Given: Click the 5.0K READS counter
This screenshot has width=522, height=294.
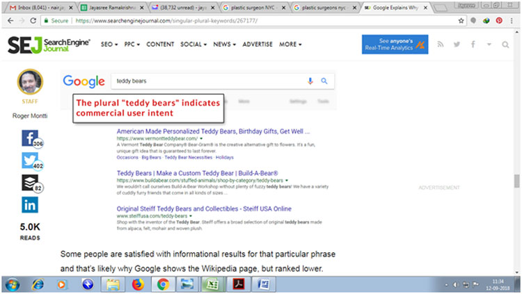Looking at the screenshot, I should coord(30,231).
